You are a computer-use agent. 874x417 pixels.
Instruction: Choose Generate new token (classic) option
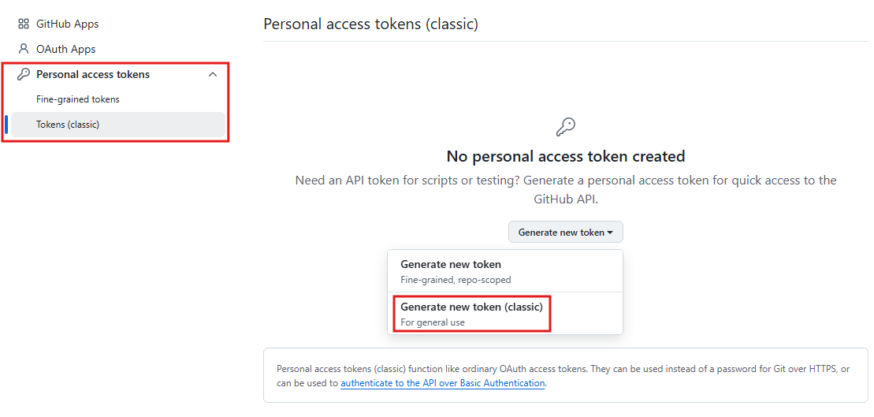pyautogui.click(x=505, y=313)
